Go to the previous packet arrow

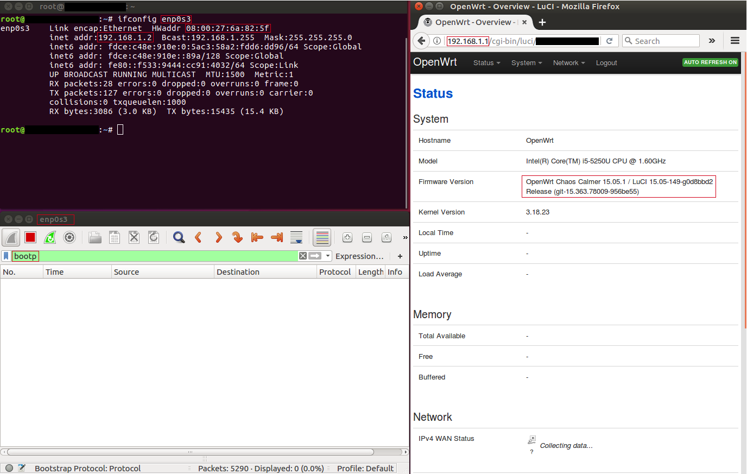click(x=198, y=237)
